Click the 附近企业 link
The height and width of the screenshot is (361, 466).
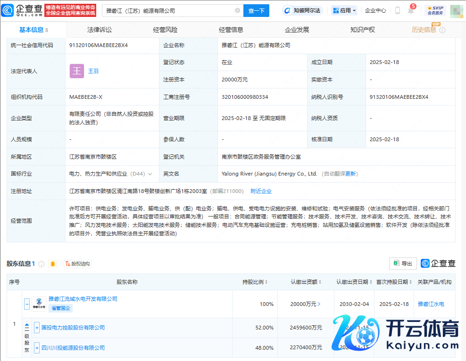click(261, 191)
